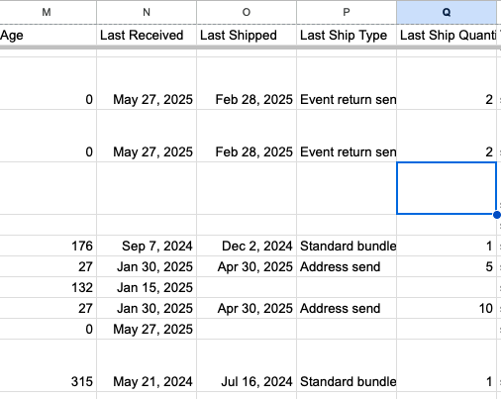Click the Last Ship Quantity header cell
This screenshot has height=399, width=501.
[447, 36]
